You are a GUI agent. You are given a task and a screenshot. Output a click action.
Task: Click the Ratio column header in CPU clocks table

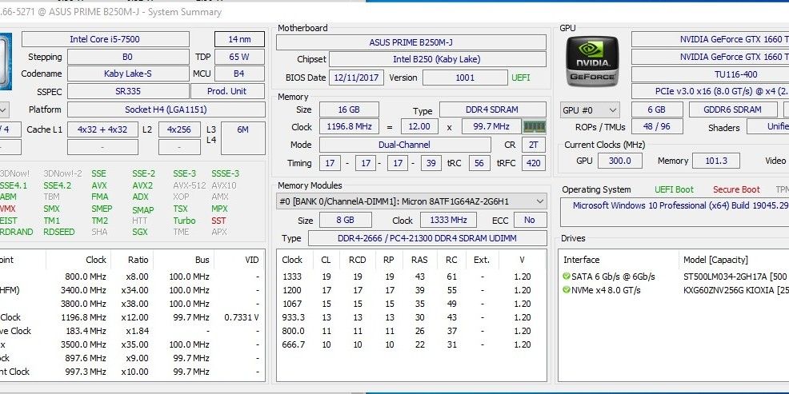[132, 260]
